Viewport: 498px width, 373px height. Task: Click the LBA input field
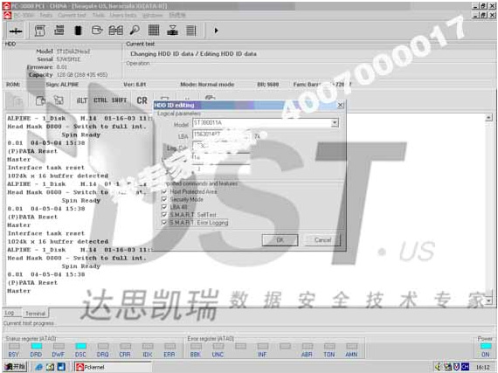221,135
